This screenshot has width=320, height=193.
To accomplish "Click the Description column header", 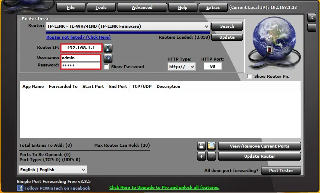I will [x=168, y=87].
